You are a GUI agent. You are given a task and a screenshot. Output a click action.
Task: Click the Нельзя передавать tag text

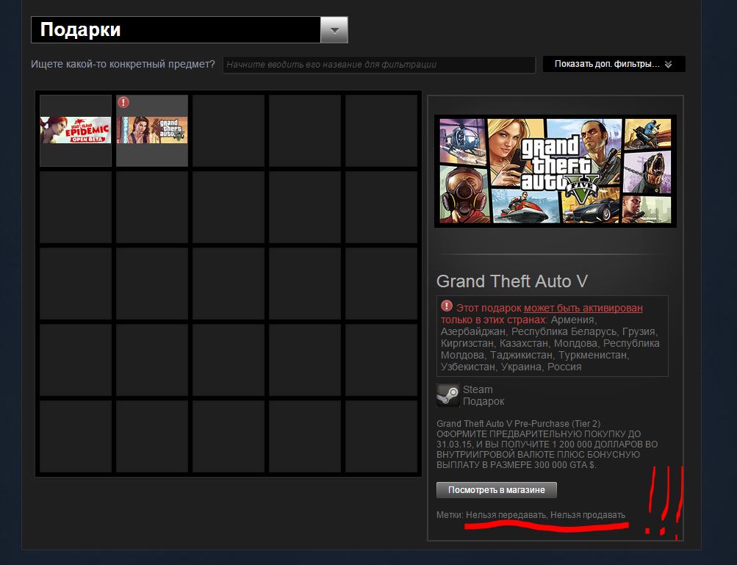point(506,515)
